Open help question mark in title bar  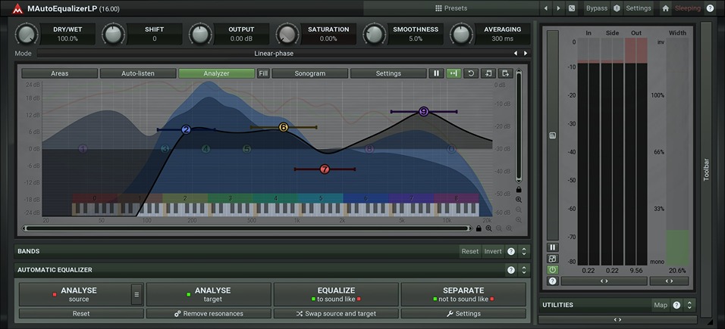[710, 8]
